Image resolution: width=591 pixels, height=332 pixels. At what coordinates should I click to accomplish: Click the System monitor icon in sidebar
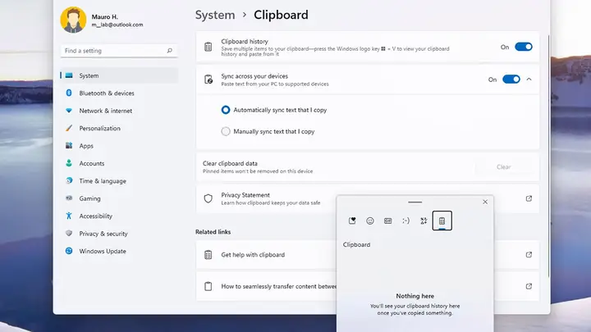pos(69,75)
